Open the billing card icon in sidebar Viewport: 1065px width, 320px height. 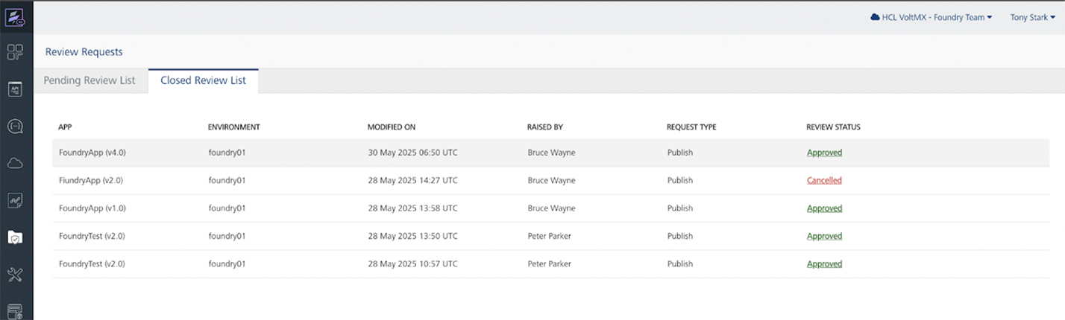tap(16, 311)
